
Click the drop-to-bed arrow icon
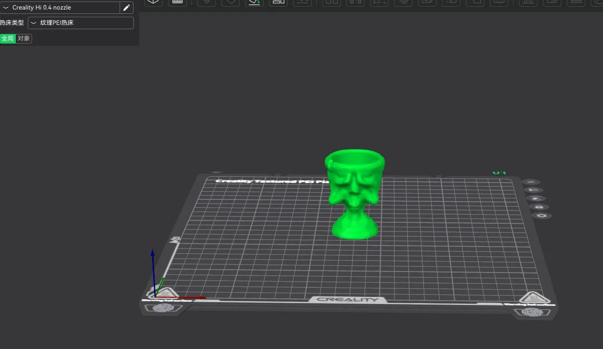point(302,3)
